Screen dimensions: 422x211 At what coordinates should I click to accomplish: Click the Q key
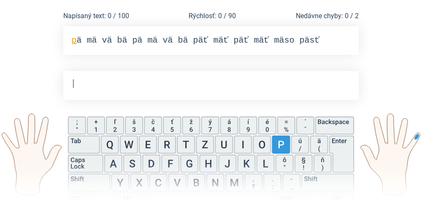[110, 145]
